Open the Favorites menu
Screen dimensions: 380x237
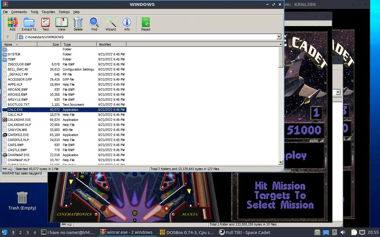(x=48, y=12)
